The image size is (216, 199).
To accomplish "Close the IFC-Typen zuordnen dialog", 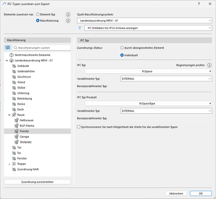I will [210, 4].
